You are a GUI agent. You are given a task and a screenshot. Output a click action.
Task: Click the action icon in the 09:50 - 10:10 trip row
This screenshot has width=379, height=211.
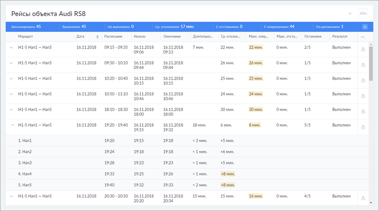[x=363, y=65]
